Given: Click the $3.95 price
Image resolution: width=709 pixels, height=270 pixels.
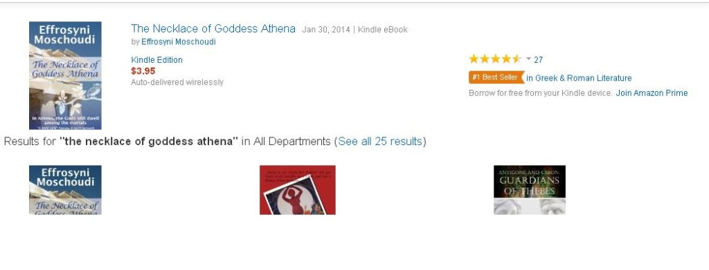Looking at the screenshot, I should tap(143, 70).
